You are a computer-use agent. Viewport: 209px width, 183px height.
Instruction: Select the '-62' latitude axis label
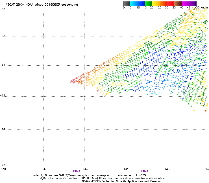pos(3,36)
